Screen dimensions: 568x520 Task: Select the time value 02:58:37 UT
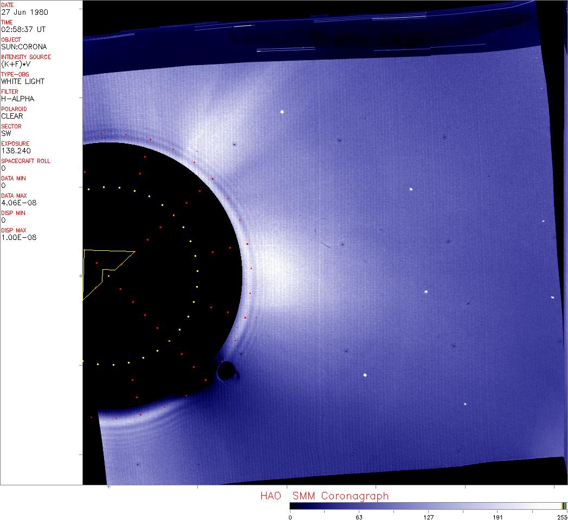(23, 29)
